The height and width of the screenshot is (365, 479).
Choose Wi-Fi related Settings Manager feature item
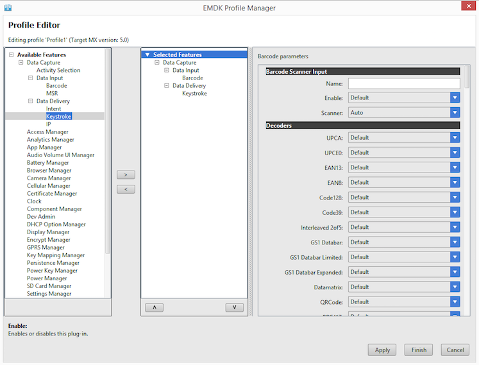[x=49, y=294]
